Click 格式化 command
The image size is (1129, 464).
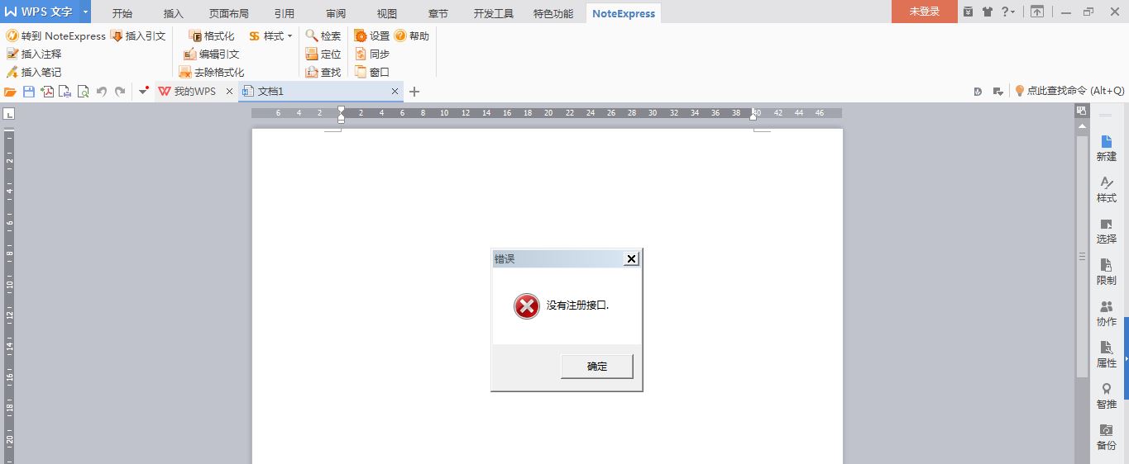[212, 36]
